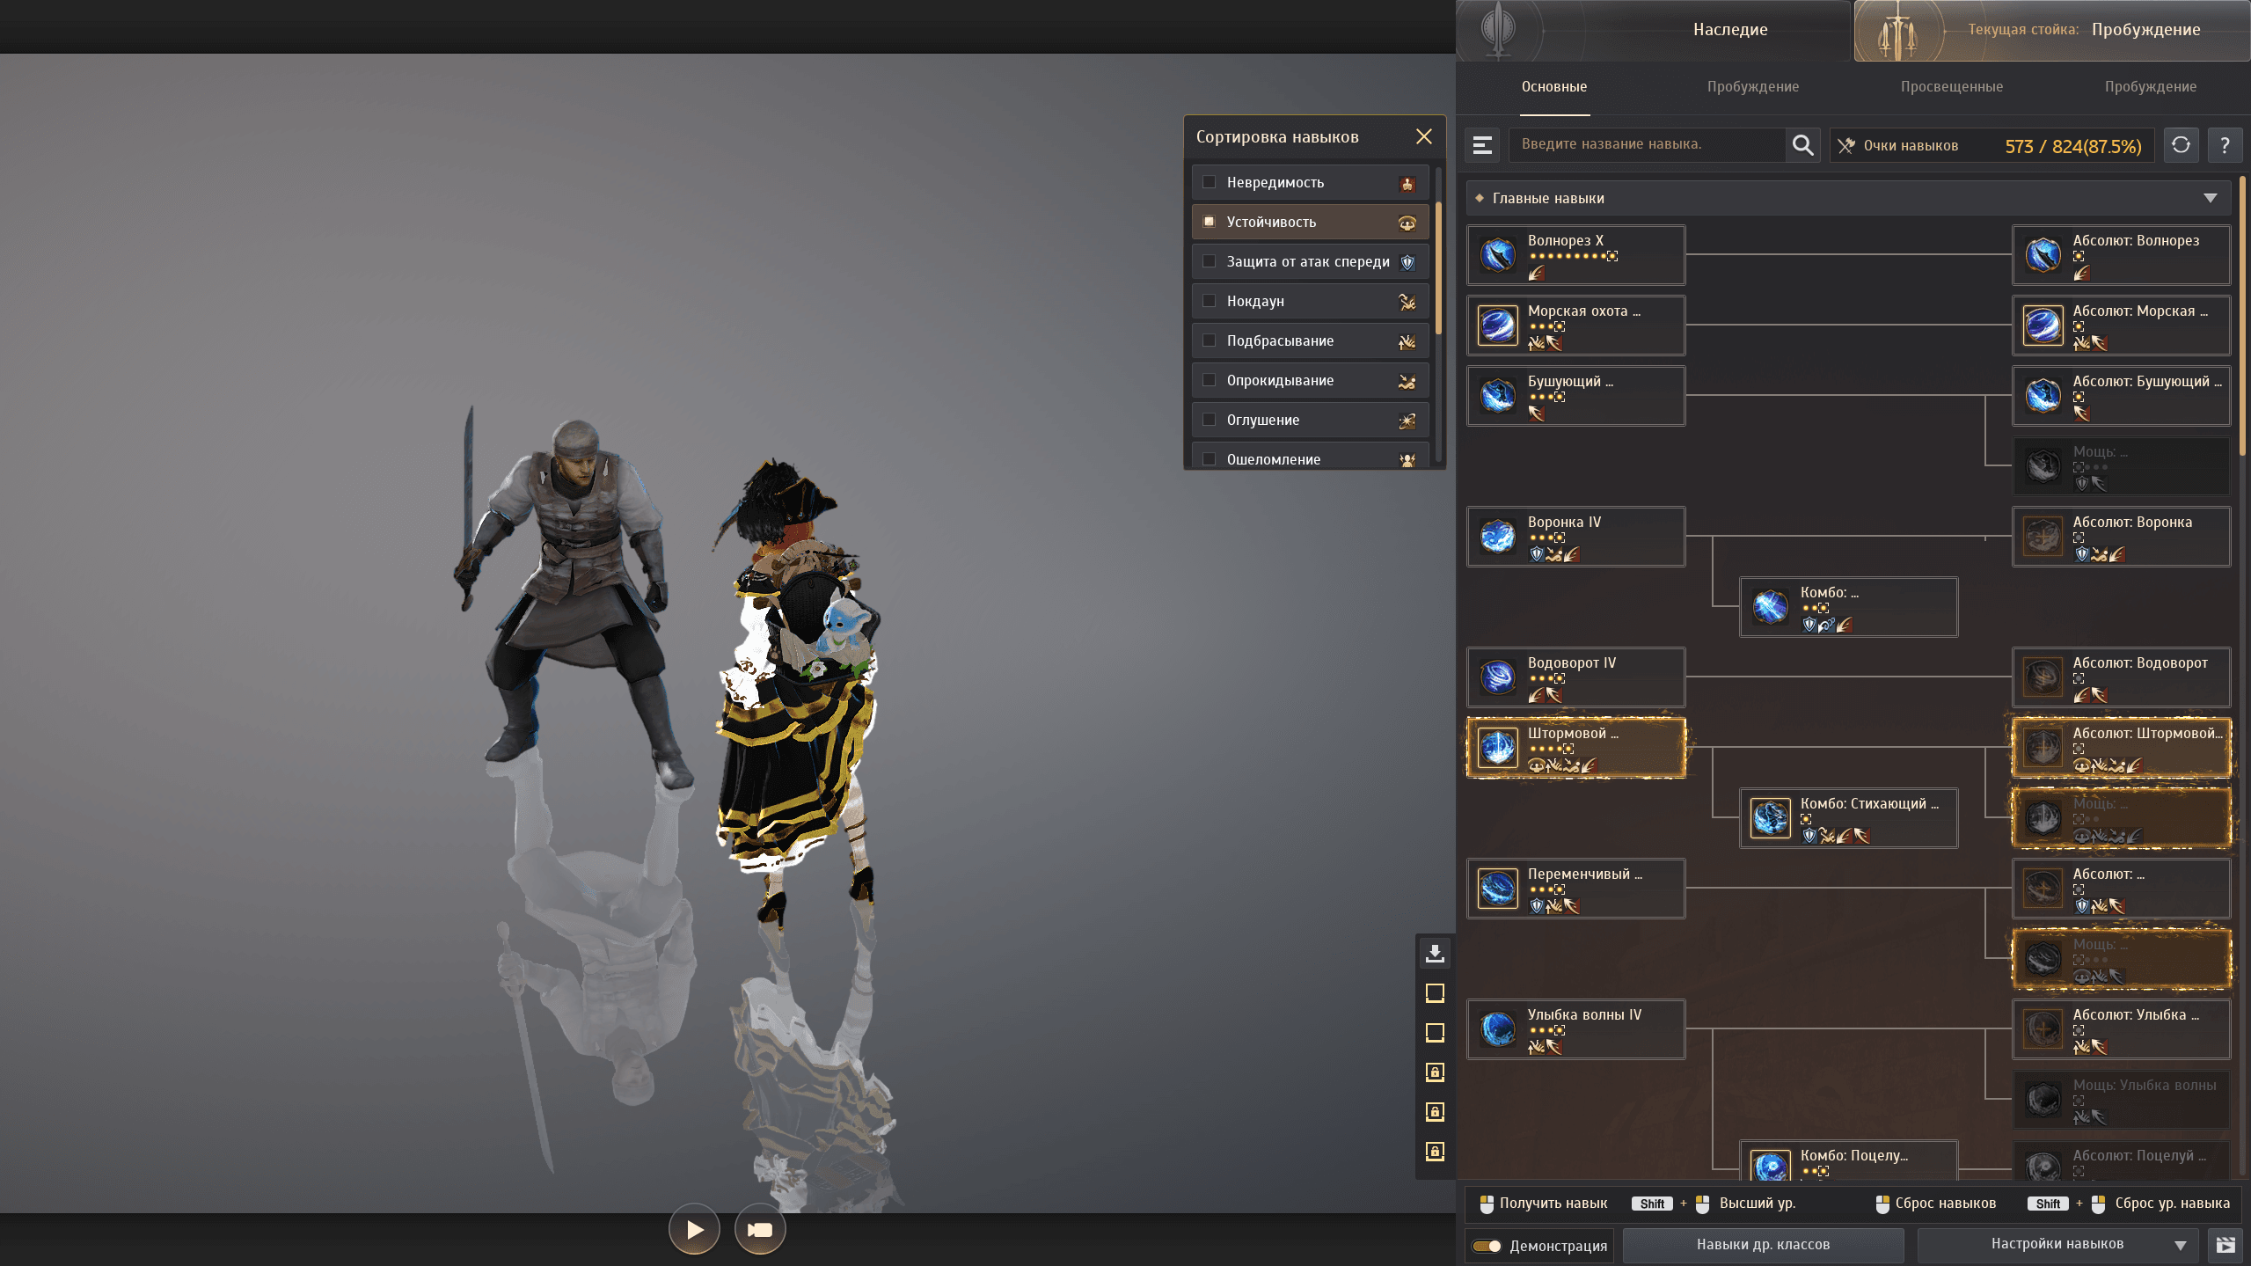Click the Навыки др. классов button

1763,1244
